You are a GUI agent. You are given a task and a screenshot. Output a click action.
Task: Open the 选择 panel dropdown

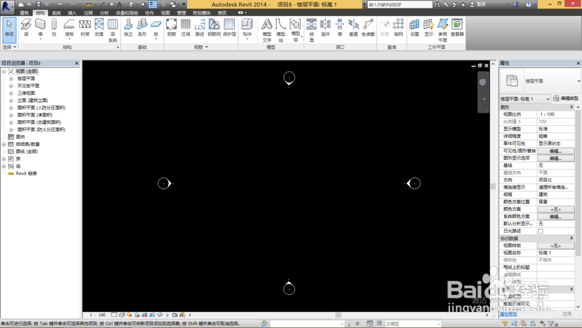[x=15, y=47]
